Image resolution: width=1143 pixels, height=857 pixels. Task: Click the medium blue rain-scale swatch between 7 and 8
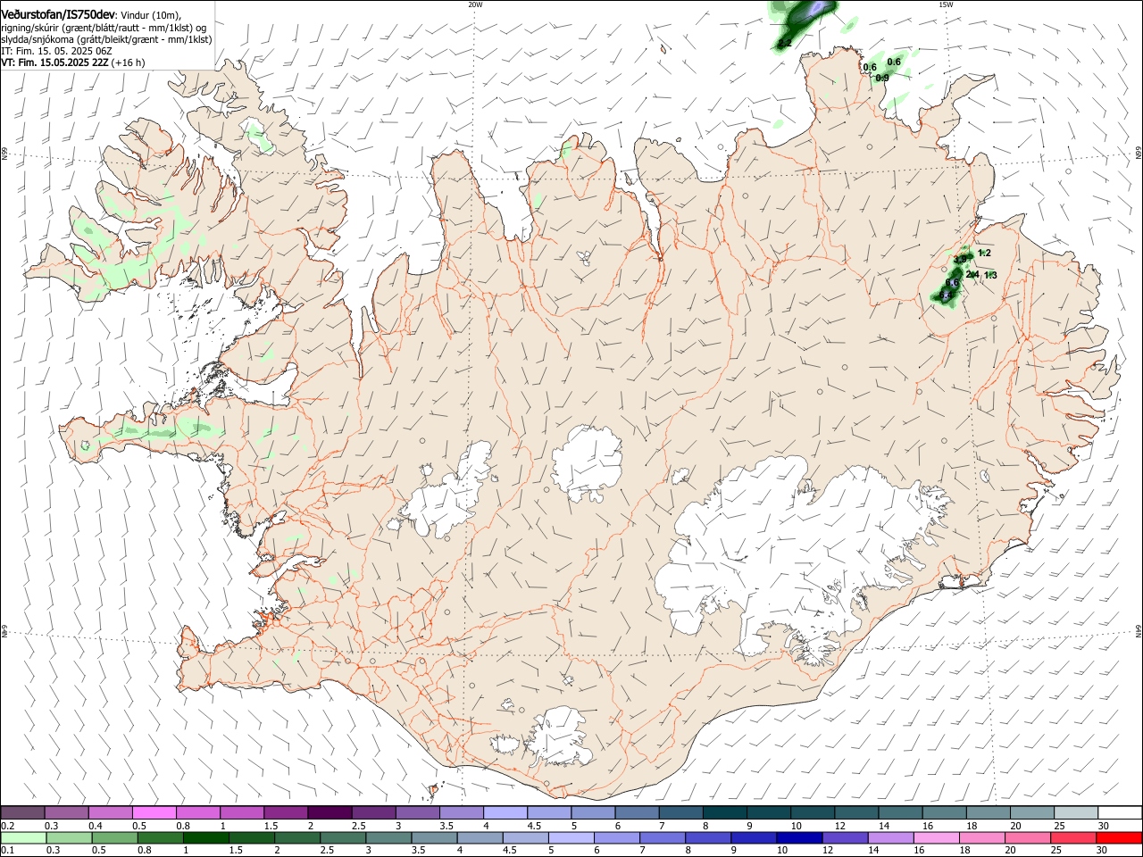[662, 837]
